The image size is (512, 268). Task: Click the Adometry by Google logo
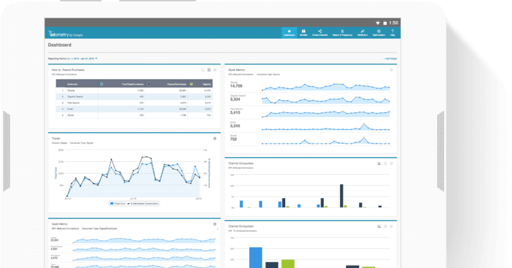point(65,34)
